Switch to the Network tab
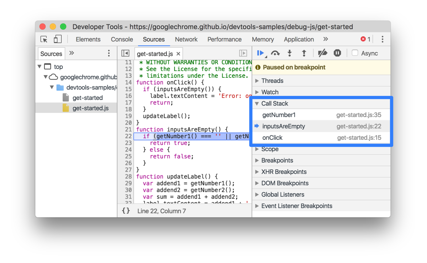Image resolution: width=427 pixels, height=263 pixels. click(186, 39)
